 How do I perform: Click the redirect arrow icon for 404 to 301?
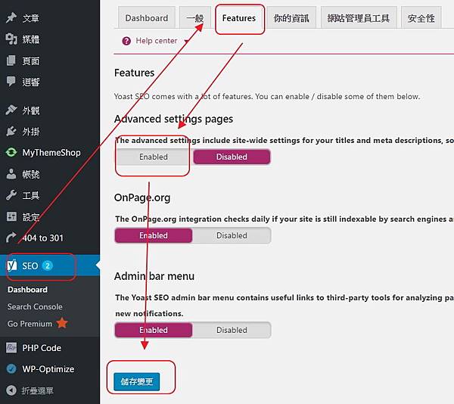click(11, 238)
